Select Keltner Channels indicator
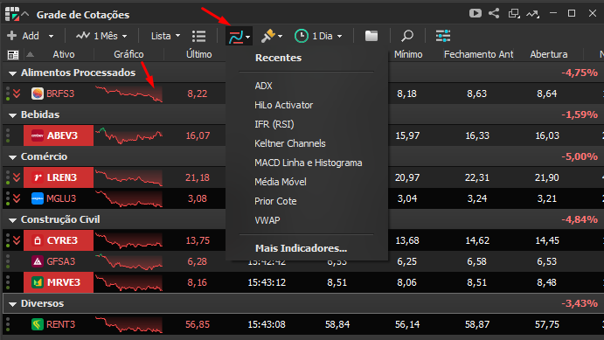Screen dimensions: 604x340 pos(290,143)
